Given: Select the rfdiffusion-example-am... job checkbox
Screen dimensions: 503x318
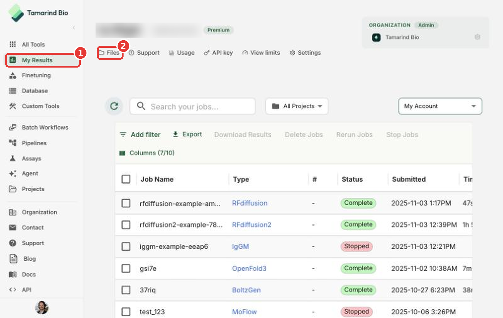Looking at the screenshot, I should click(126, 203).
